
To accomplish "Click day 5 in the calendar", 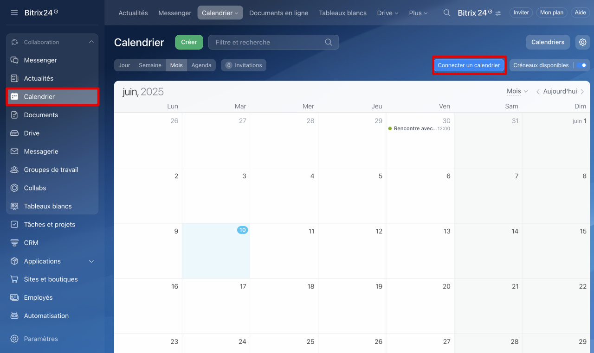I will (x=352, y=195).
